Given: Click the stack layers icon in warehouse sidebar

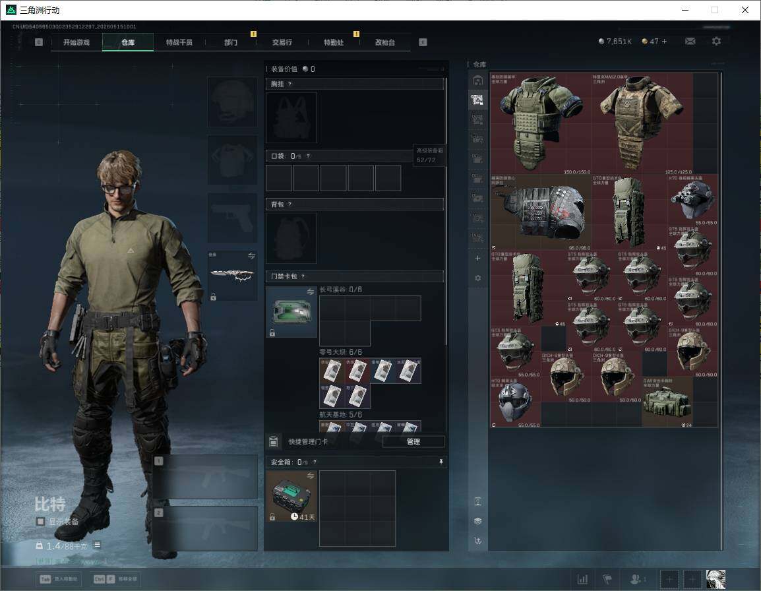Looking at the screenshot, I should (477, 521).
